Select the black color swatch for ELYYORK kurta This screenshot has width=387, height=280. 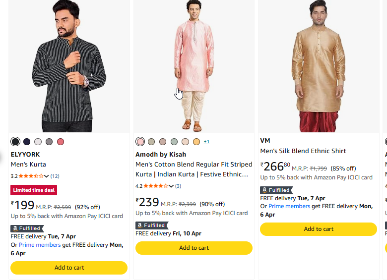(15, 142)
